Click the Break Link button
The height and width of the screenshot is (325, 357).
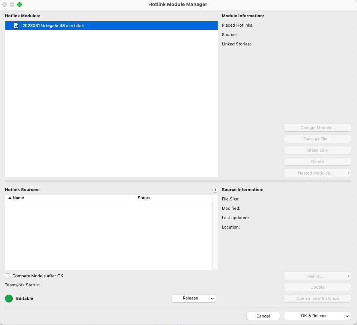point(317,150)
